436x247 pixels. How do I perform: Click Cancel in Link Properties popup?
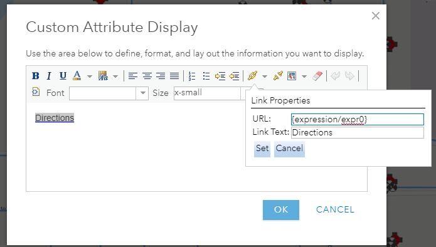(289, 149)
